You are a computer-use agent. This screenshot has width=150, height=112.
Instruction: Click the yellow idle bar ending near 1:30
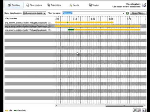tap(84, 22)
